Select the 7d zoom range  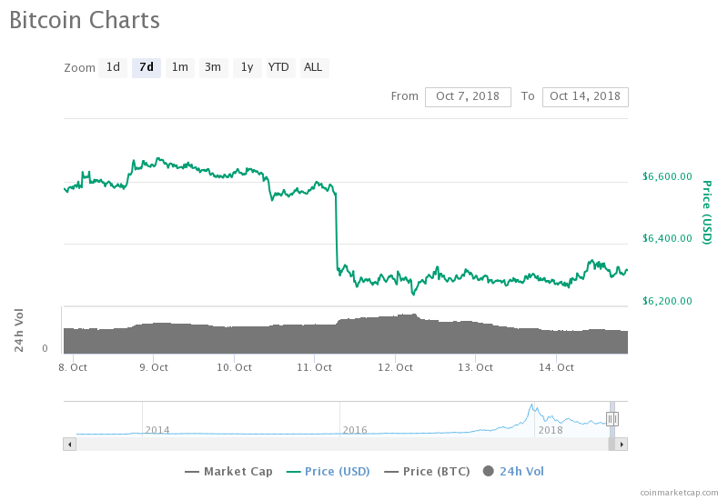147,67
